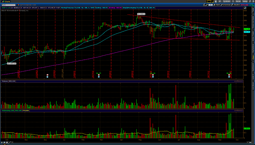255x145 pixels.
Task: Click the zoom in icon at bottom left
Action: (4, 143)
